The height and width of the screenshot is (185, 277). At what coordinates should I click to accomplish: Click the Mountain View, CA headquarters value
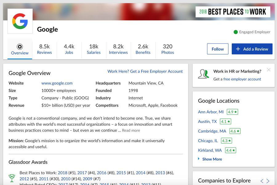pyautogui.click(x=146, y=83)
